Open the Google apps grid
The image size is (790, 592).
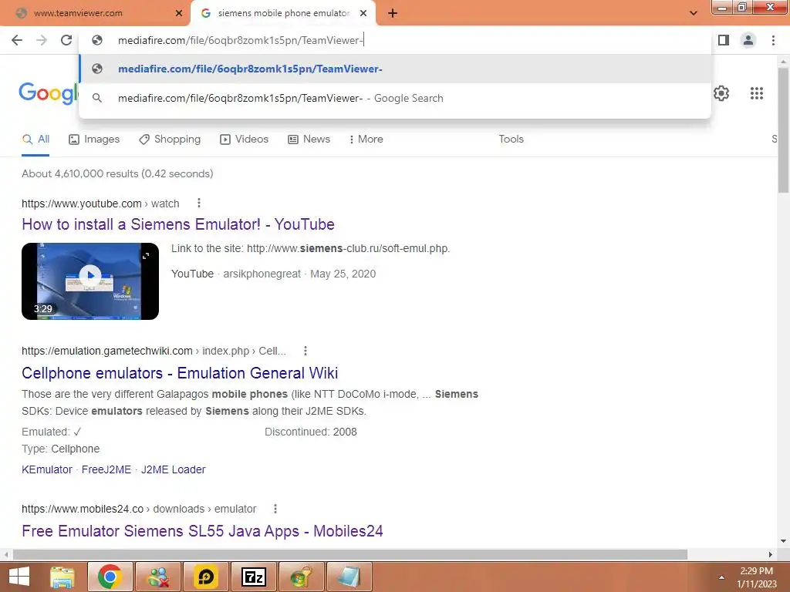click(x=757, y=93)
